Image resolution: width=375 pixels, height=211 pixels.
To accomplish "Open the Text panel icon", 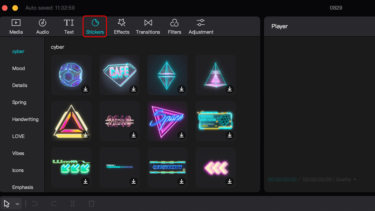I will pyautogui.click(x=69, y=23).
